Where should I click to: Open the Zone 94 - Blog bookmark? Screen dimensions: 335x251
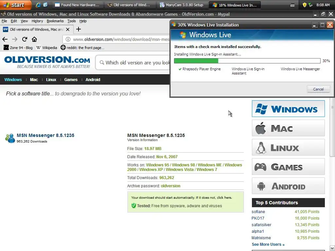tap(18, 48)
